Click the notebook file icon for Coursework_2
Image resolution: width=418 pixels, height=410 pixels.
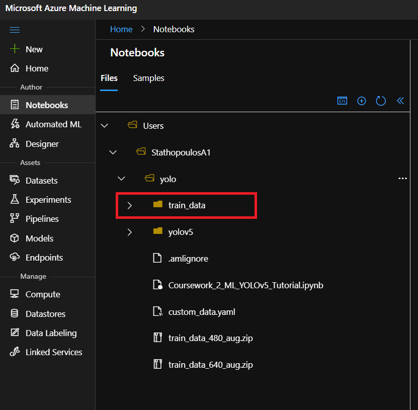coord(157,285)
